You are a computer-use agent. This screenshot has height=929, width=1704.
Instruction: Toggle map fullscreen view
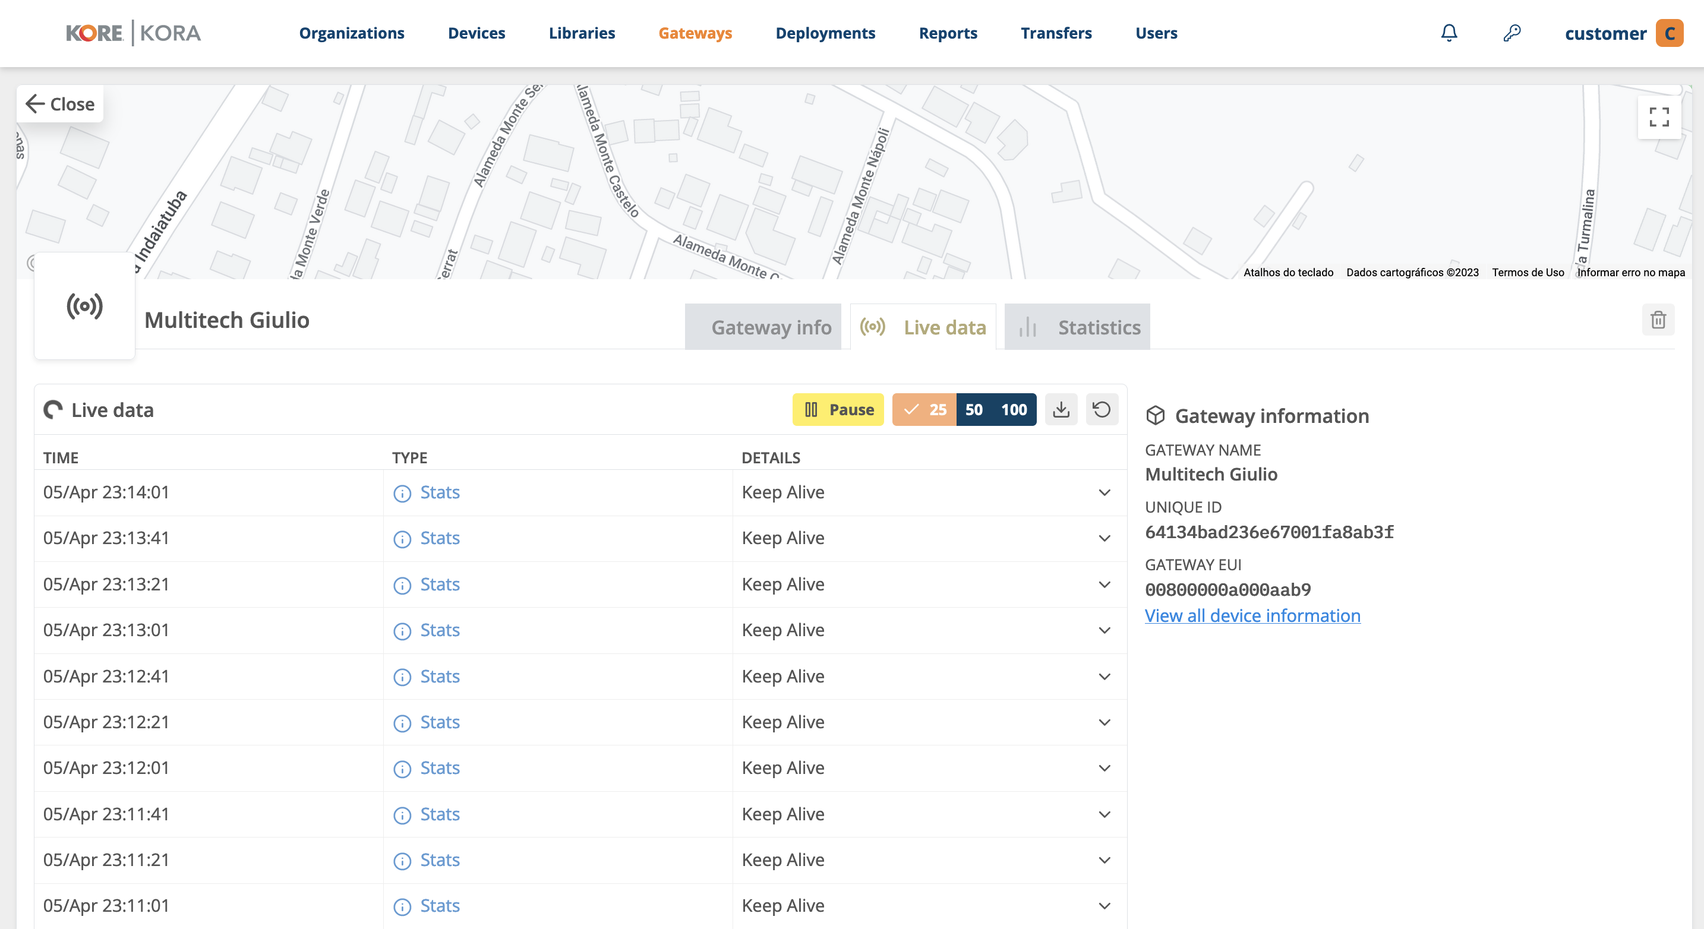(1658, 117)
